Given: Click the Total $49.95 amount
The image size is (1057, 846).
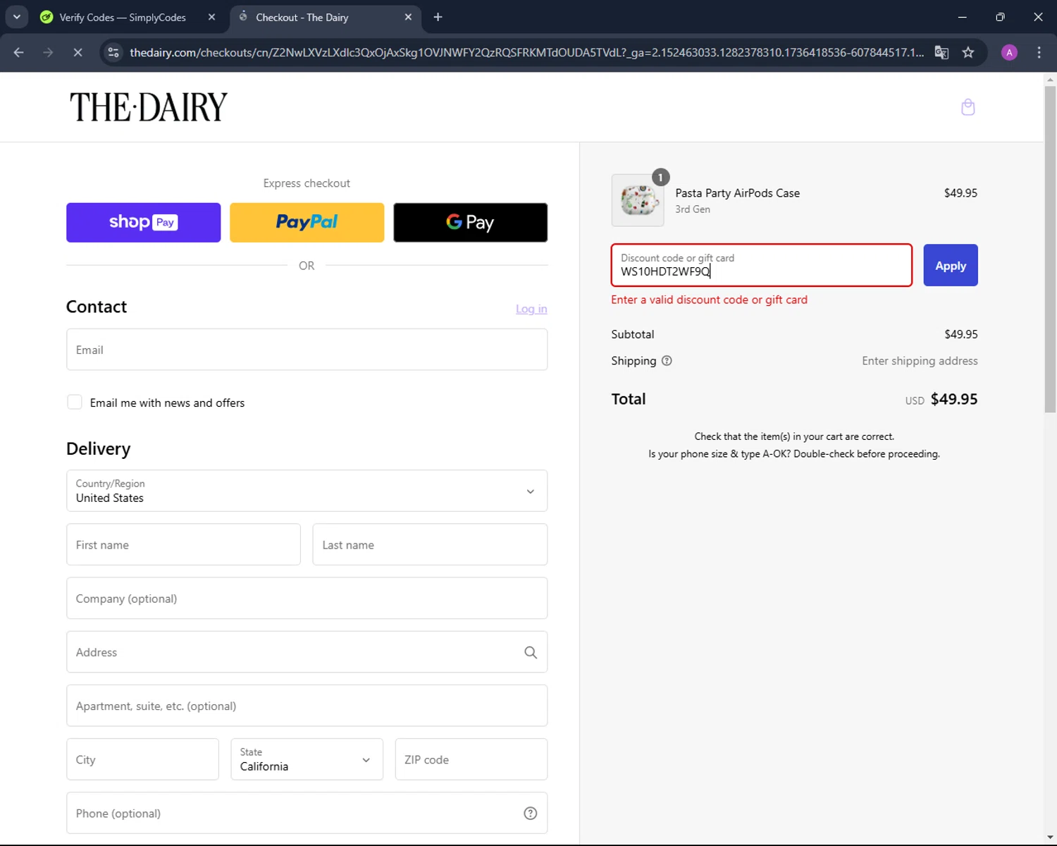Looking at the screenshot, I should click(x=954, y=399).
